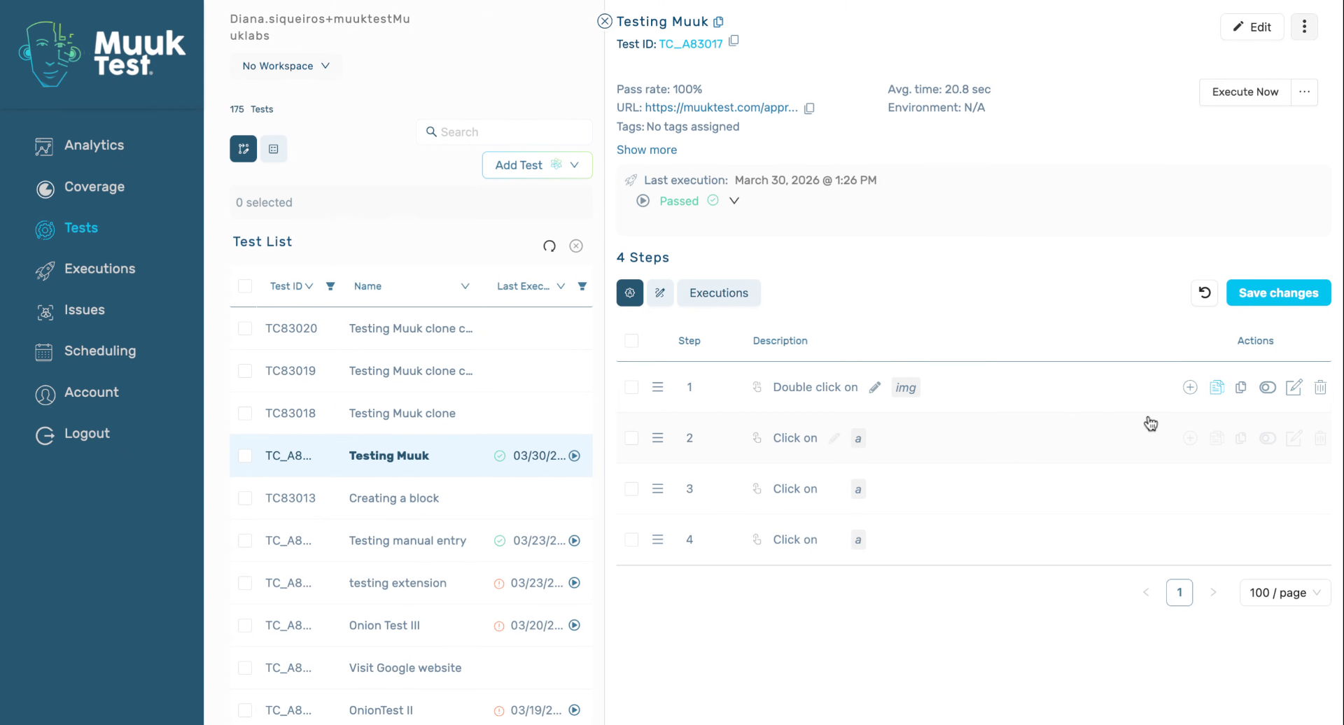
Task: Open the vertical three-dot menu next to Edit
Action: coord(1304,27)
